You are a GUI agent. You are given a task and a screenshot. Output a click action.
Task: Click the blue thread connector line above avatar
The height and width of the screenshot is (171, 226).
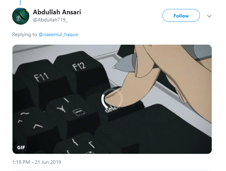pyautogui.click(x=20, y=3)
